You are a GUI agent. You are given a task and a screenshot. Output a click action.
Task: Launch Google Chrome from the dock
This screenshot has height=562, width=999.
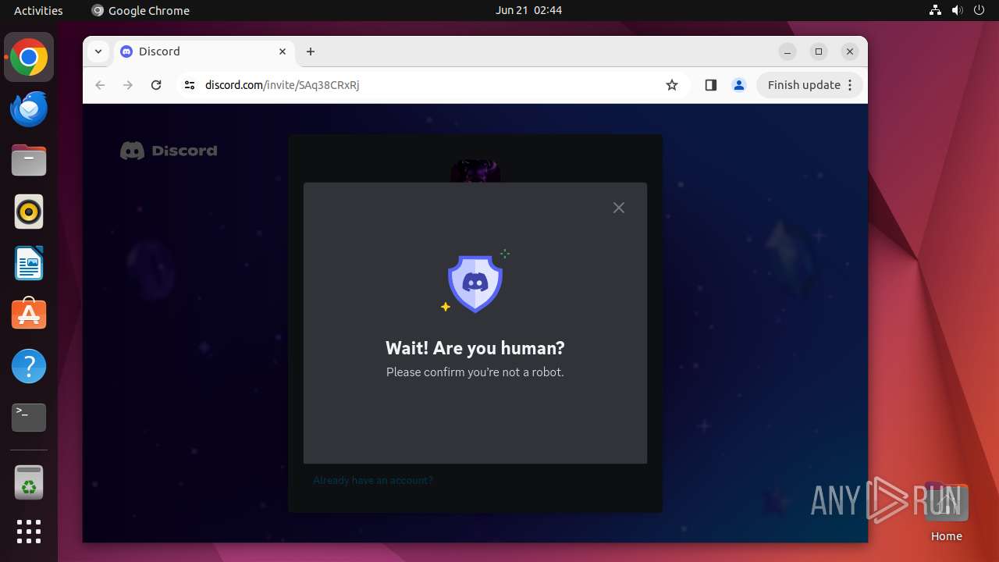[x=29, y=57]
